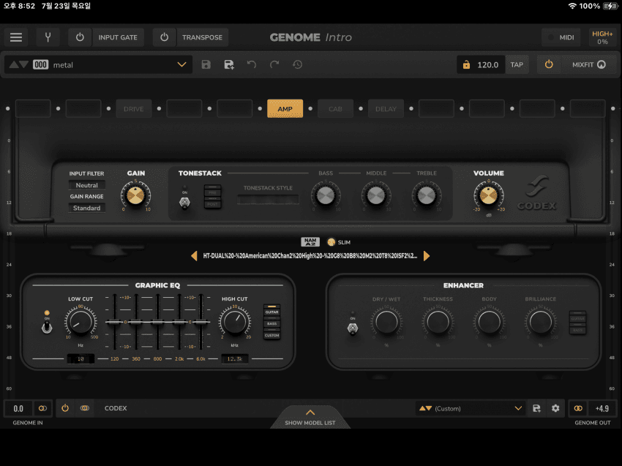The image size is (622, 466).
Task: Toggle Input Gate power icon
Action: coord(80,37)
